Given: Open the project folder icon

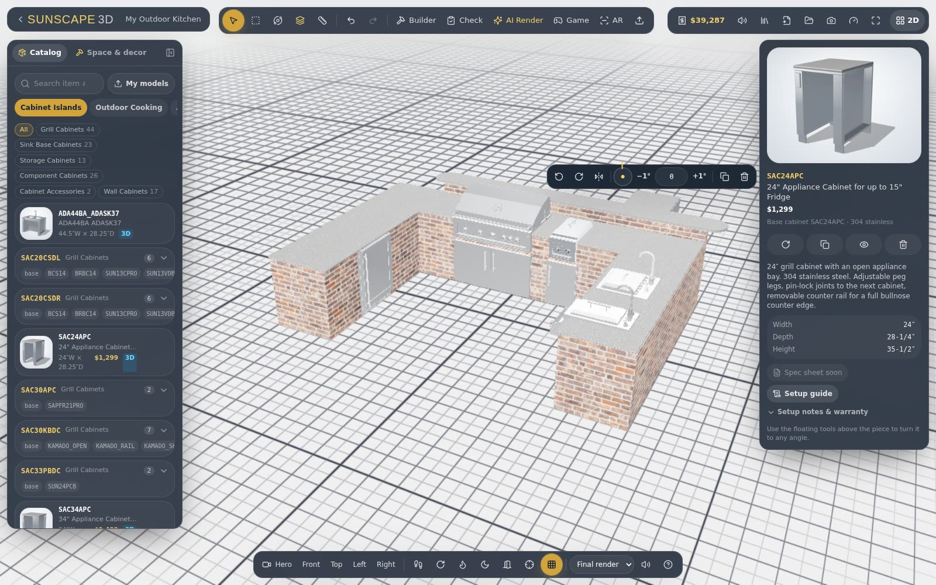Looking at the screenshot, I should pos(809,20).
